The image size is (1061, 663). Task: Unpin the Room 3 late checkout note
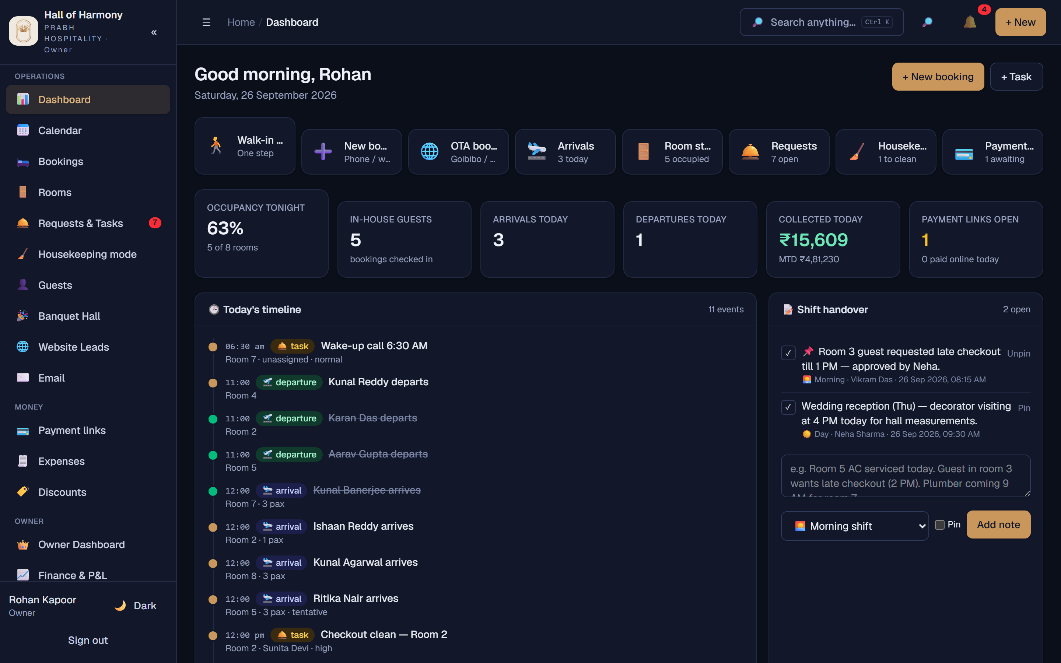click(x=1019, y=354)
